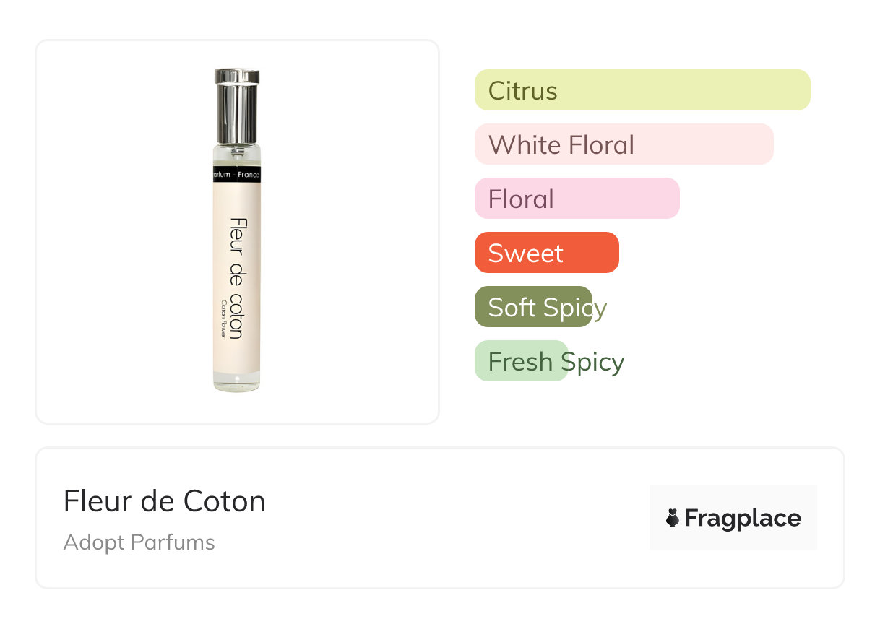Click the orange Sweet accord bar

click(x=546, y=253)
